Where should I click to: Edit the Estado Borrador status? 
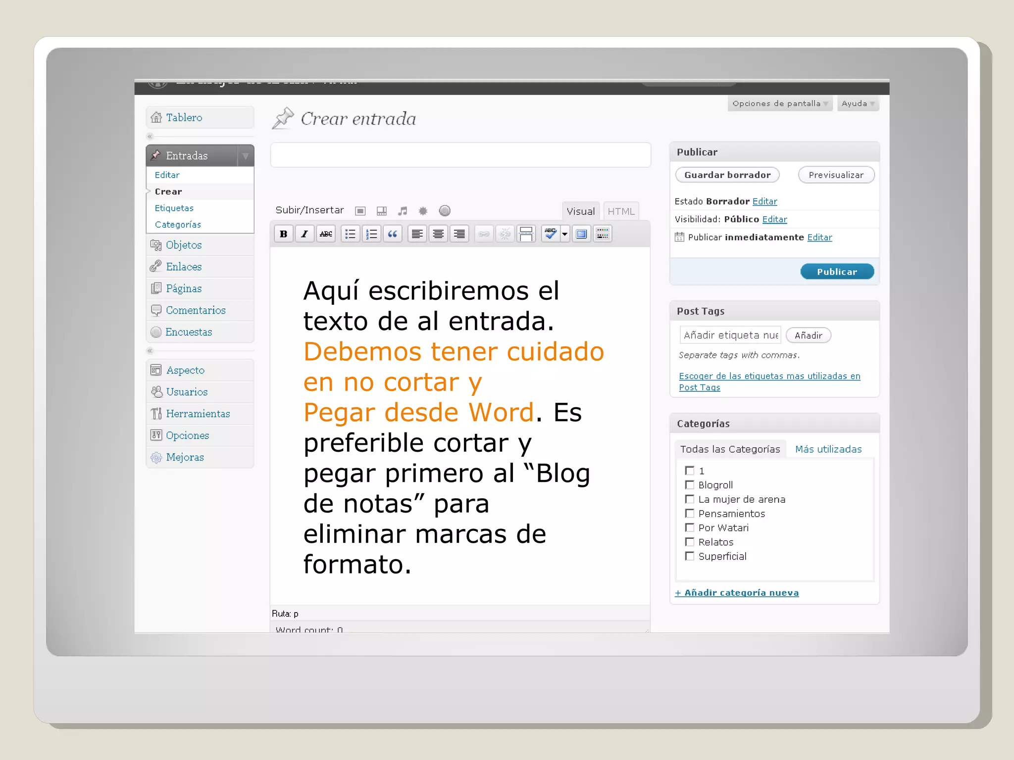pos(765,201)
